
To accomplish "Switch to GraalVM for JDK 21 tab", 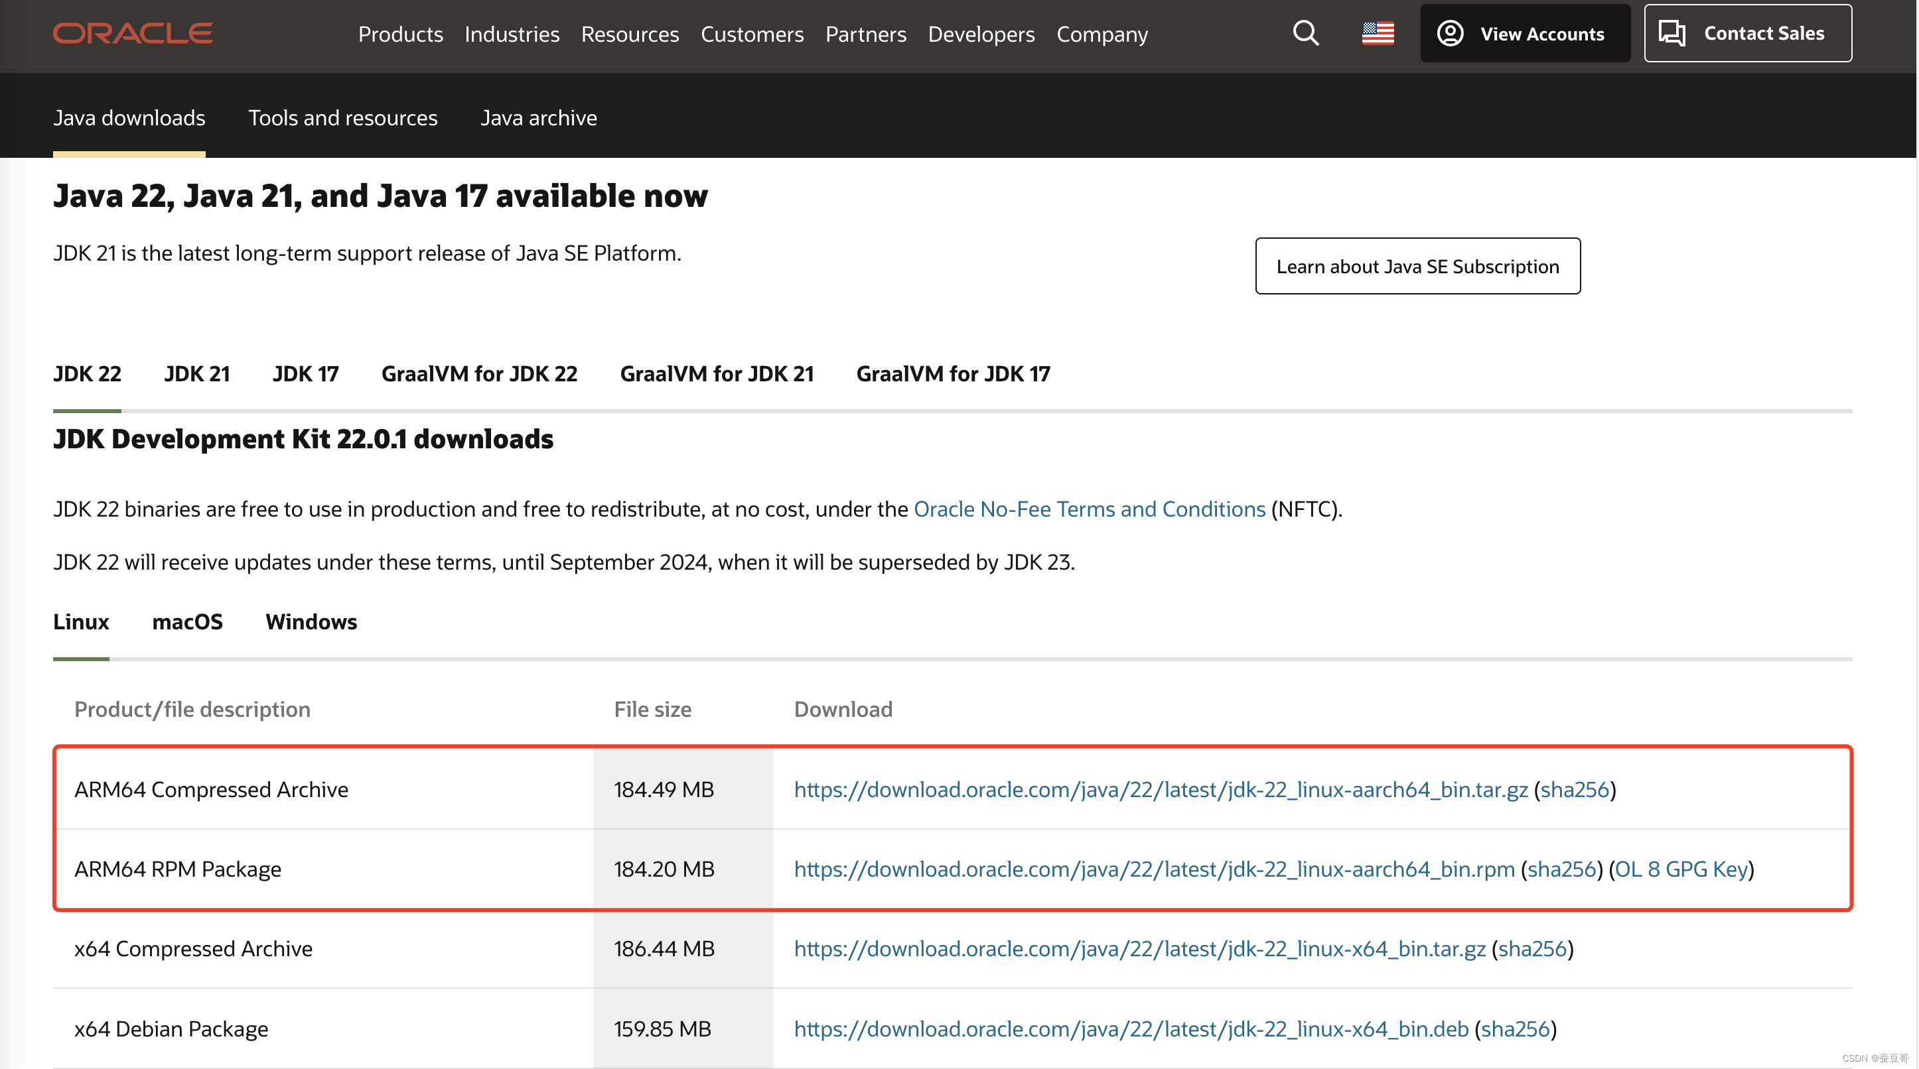I will tap(717, 374).
